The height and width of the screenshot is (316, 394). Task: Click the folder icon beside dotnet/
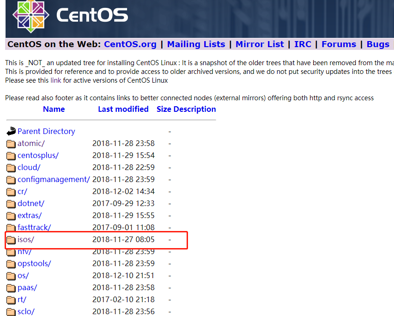pyautogui.click(x=11, y=204)
